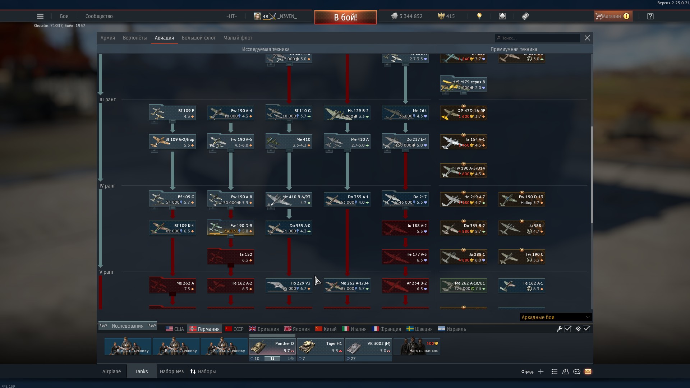Click the lightbulb hints icon
The image size is (690, 388).
[479, 16]
